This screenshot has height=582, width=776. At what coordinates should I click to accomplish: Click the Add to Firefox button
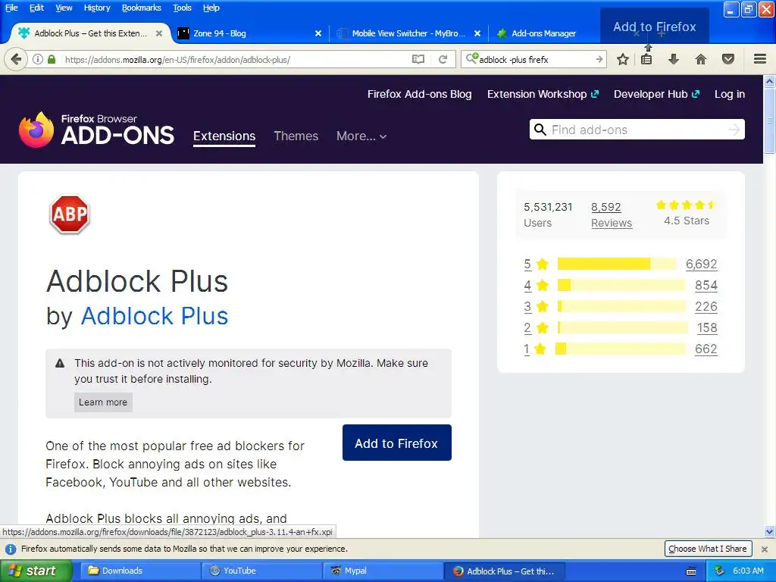pyautogui.click(x=397, y=443)
